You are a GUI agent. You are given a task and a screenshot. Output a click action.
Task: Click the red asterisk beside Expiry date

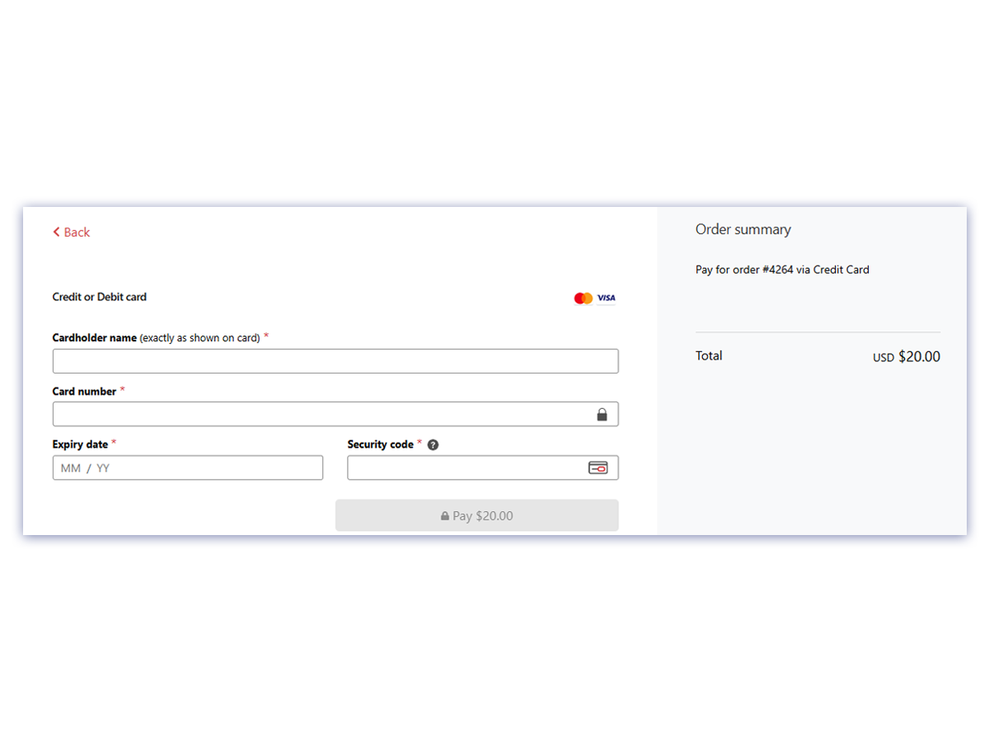tap(115, 441)
